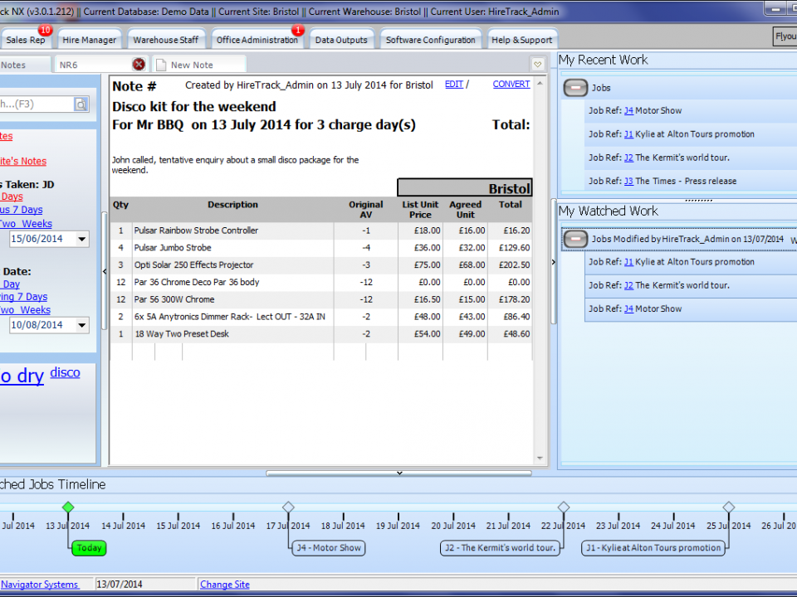Switch to the Software Configuration tab

(x=431, y=40)
